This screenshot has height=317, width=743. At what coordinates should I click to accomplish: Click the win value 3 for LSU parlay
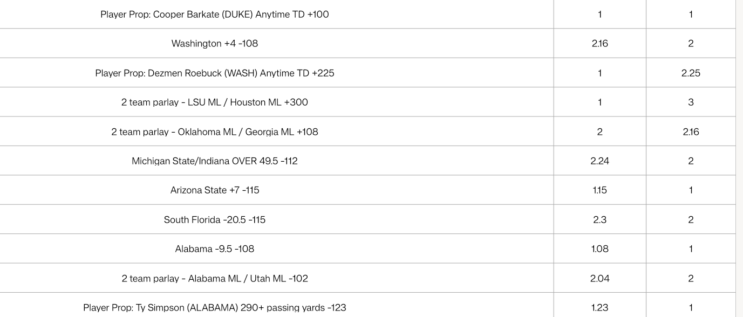click(x=691, y=102)
